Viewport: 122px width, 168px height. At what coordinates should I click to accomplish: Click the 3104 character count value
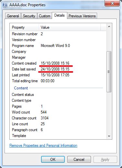(x=45, y=118)
